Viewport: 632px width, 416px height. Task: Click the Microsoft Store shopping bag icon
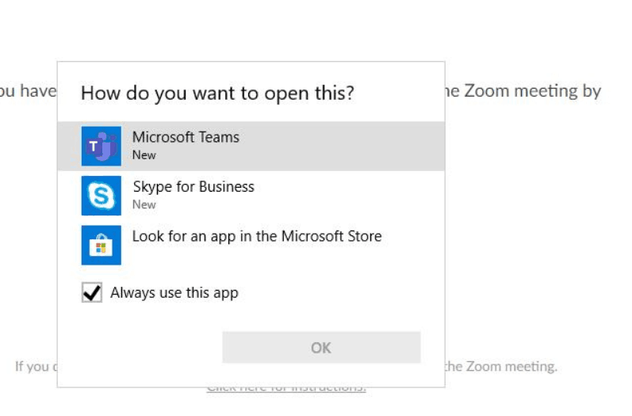click(101, 245)
